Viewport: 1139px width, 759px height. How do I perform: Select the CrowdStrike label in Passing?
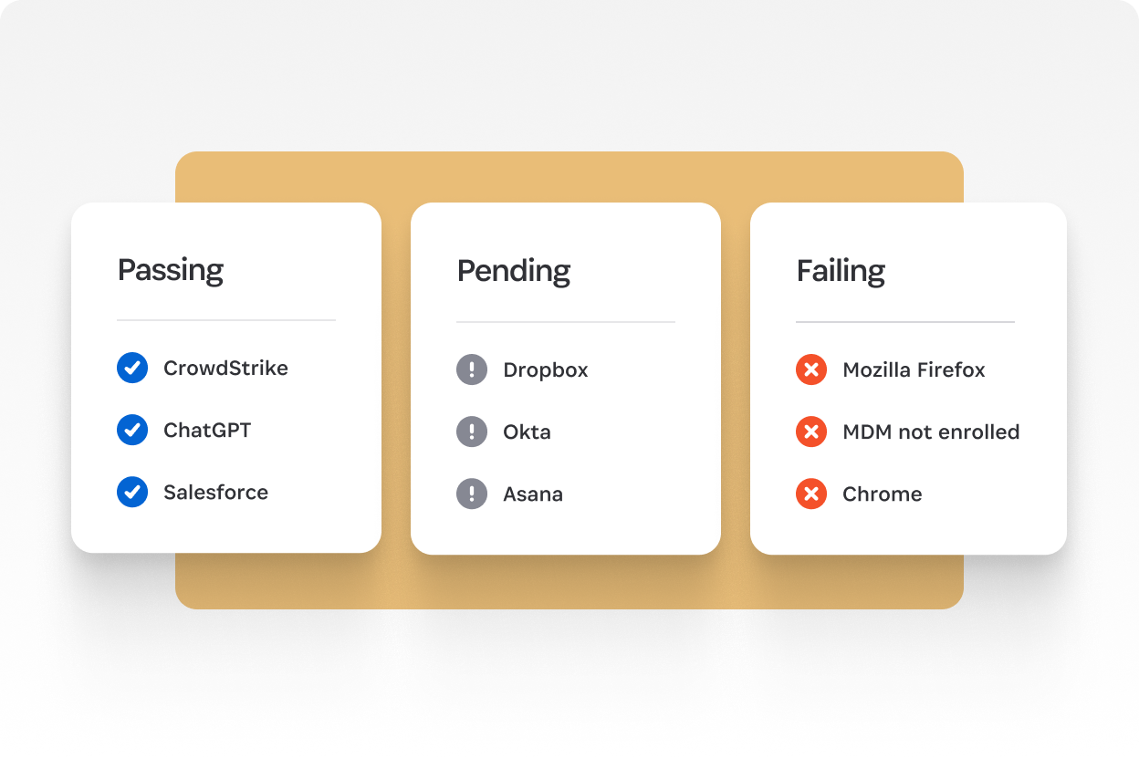coord(225,368)
